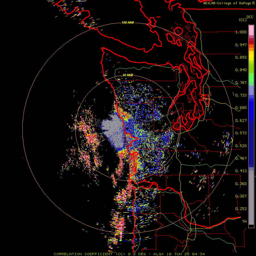Click the 0.520 legend value

tap(241, 146)
